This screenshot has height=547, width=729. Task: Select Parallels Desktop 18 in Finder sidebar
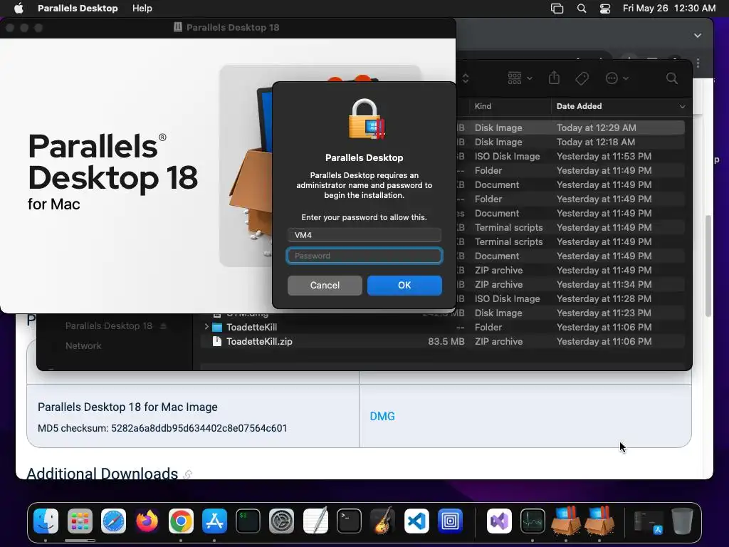point(109,326)
